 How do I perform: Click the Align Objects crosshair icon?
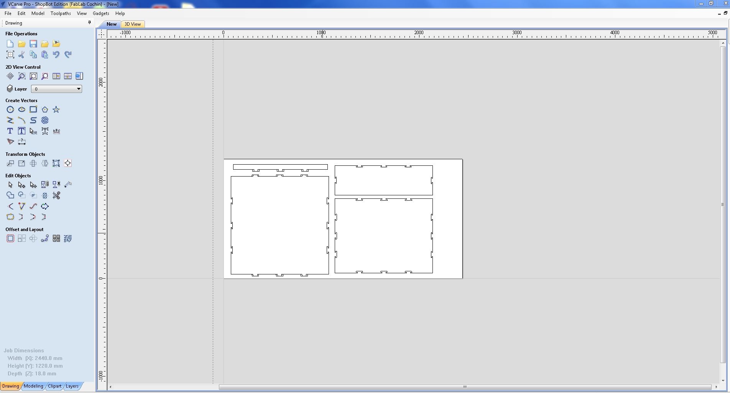tap(68, 163)
